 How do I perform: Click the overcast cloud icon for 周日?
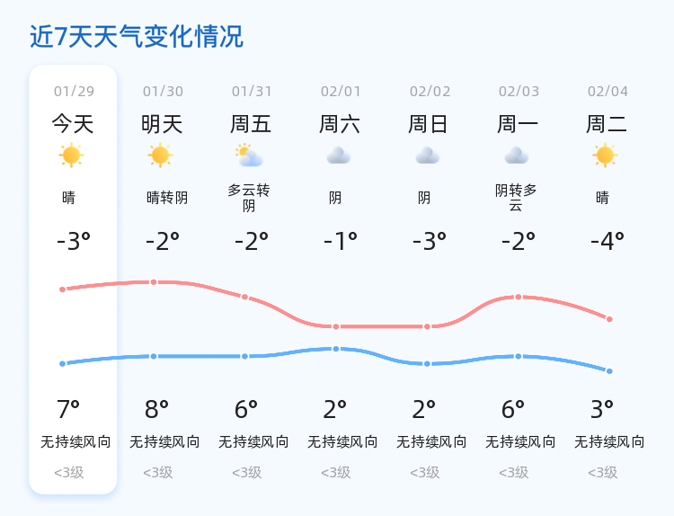pos(428,156)
